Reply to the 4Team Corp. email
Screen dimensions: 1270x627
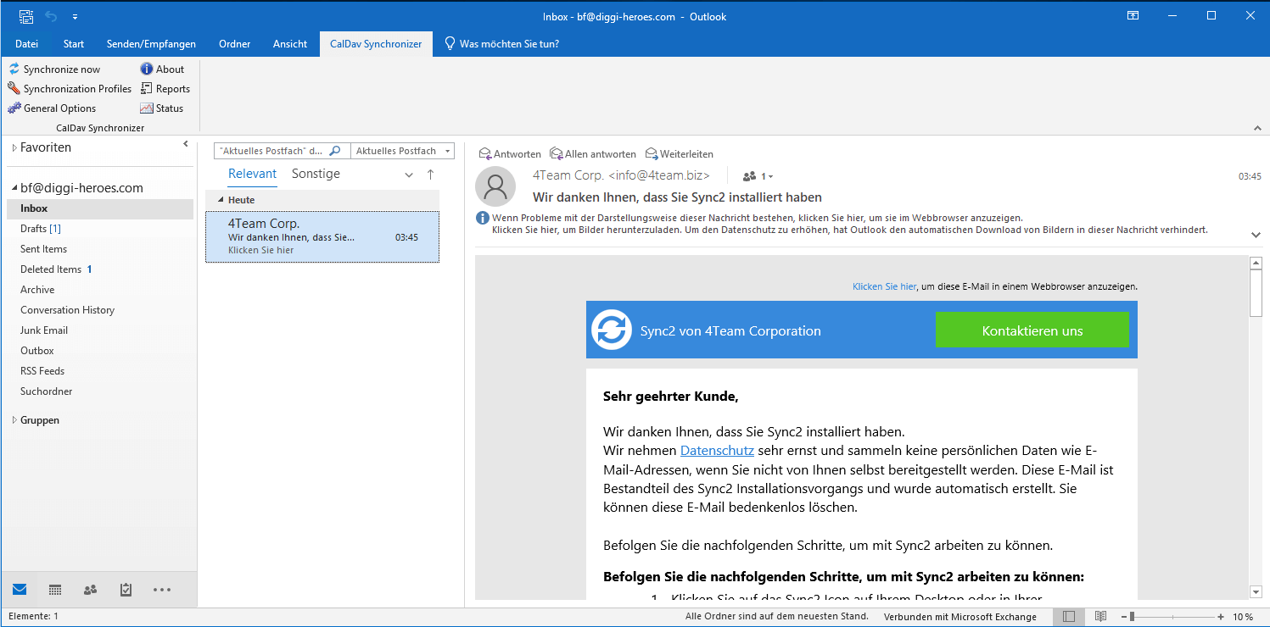point(510,154)
